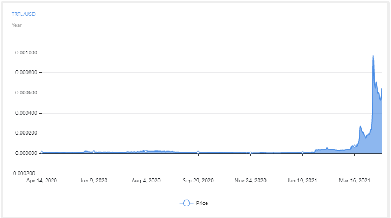
Task: Click the Year subtitle text
Action: click(x=16, y=25)
